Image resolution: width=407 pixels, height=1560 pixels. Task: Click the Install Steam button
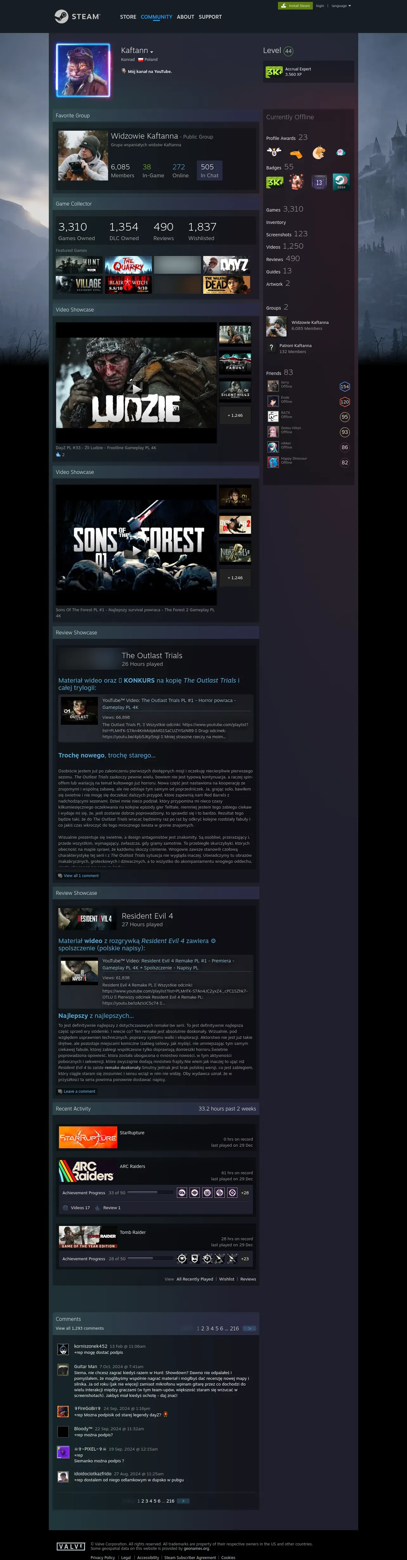click(295, 6)
